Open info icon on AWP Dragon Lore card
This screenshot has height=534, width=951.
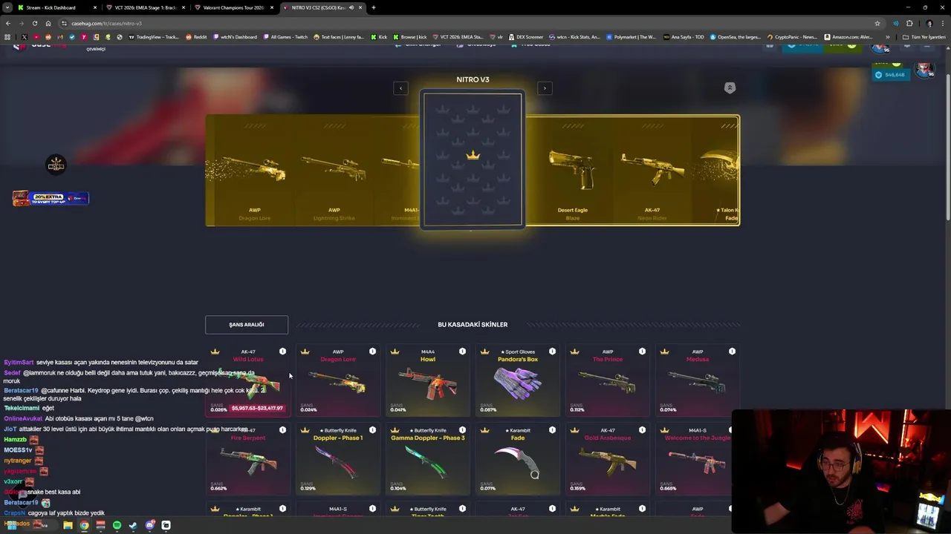tap(372, 352)
